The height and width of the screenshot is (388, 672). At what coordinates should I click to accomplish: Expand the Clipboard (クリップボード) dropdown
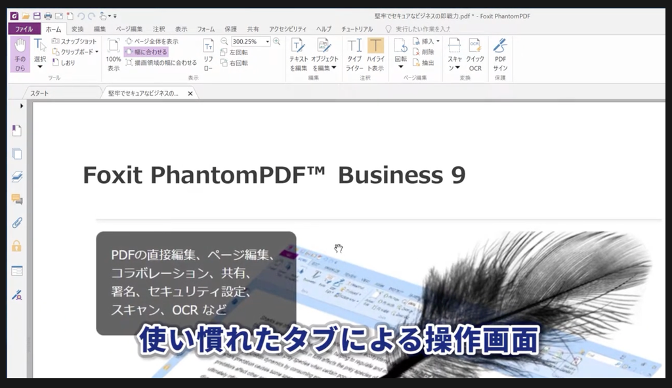click(96, 52)
